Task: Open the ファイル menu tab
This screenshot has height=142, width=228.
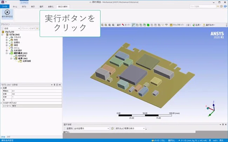Action: pyautogui.click(x=5, y=7)
